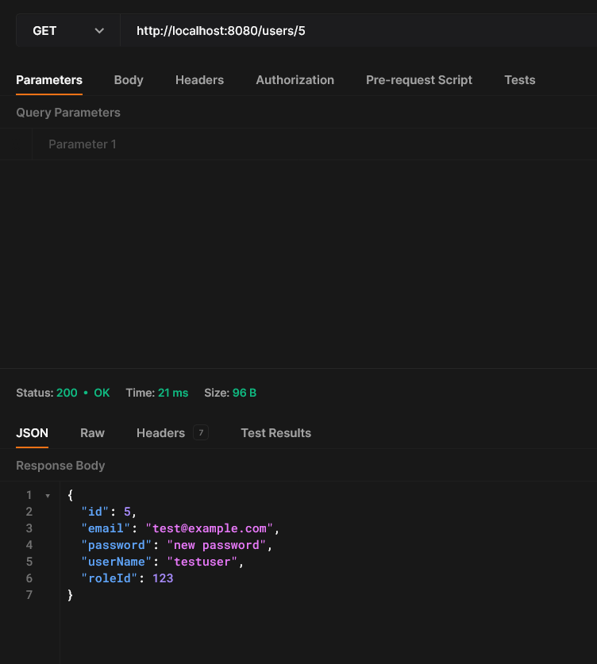Switch response view to Raw
Image resolution: width=597 pixels, height=664 pixels.
(x=92, y=433)
